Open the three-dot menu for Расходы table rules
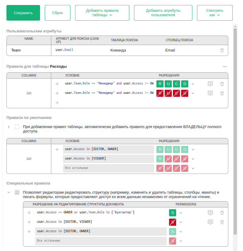This screenshot has height=251, width=243. pyautogui.click(x=224, y=67)
